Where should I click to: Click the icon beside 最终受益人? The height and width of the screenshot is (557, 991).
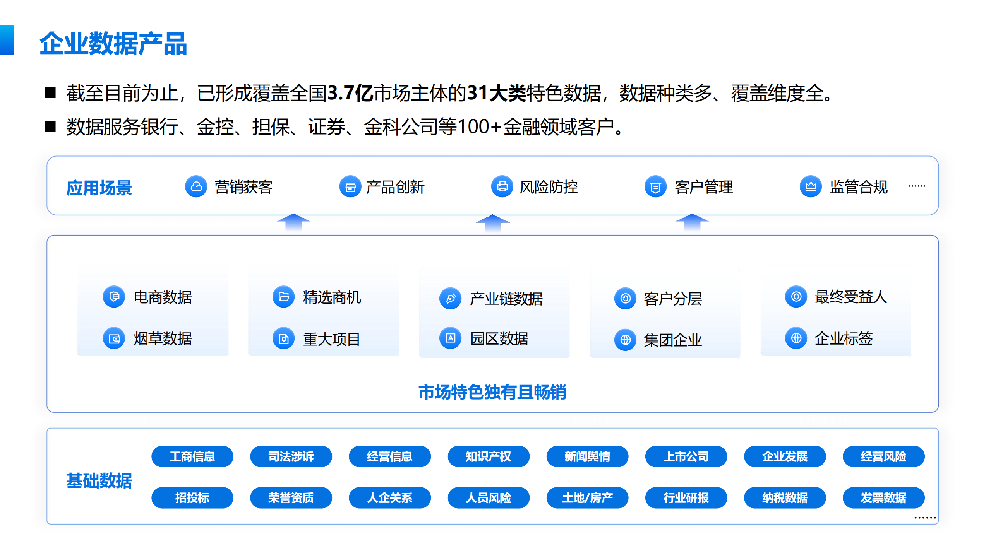(796, 297)
